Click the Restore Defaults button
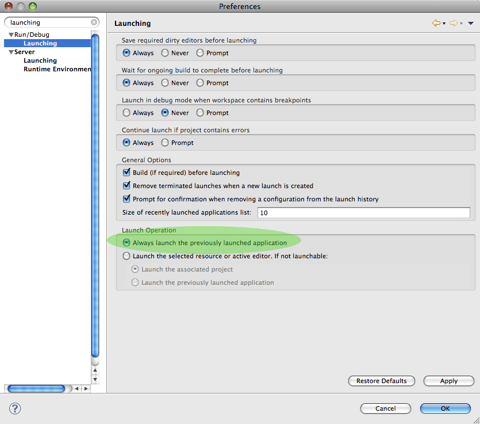This screenshot has width=480, height=424. [x=382, y=381]
